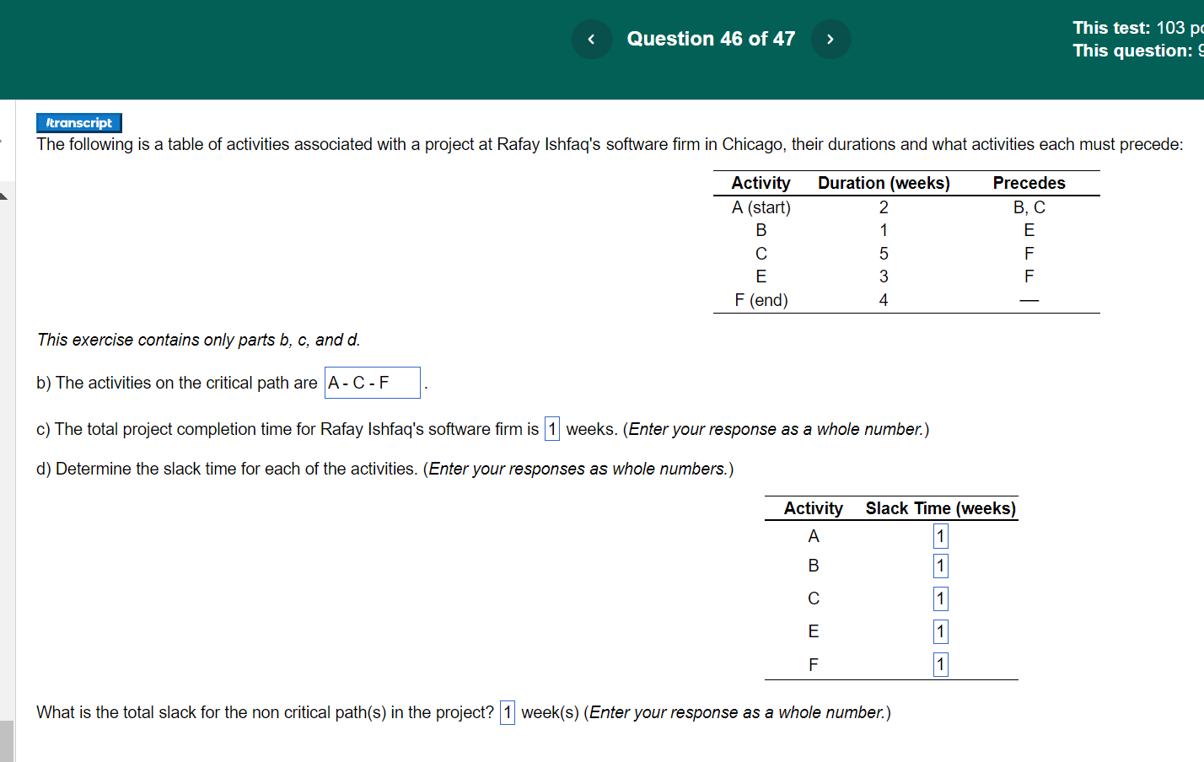Image resolution: width=1204 pixels, height=762 pixels.
Task: Select the slack time field for Activity A
Action: 940,535
